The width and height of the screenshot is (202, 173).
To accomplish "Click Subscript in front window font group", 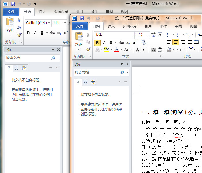I will click(x=128, y=43).
